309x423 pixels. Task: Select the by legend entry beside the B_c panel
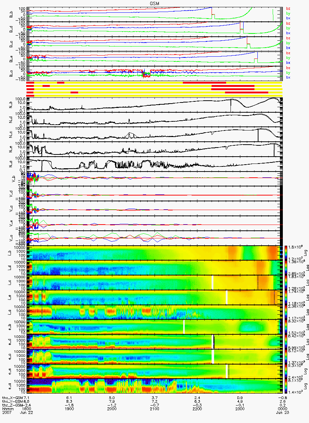click(x=288, y=43)
